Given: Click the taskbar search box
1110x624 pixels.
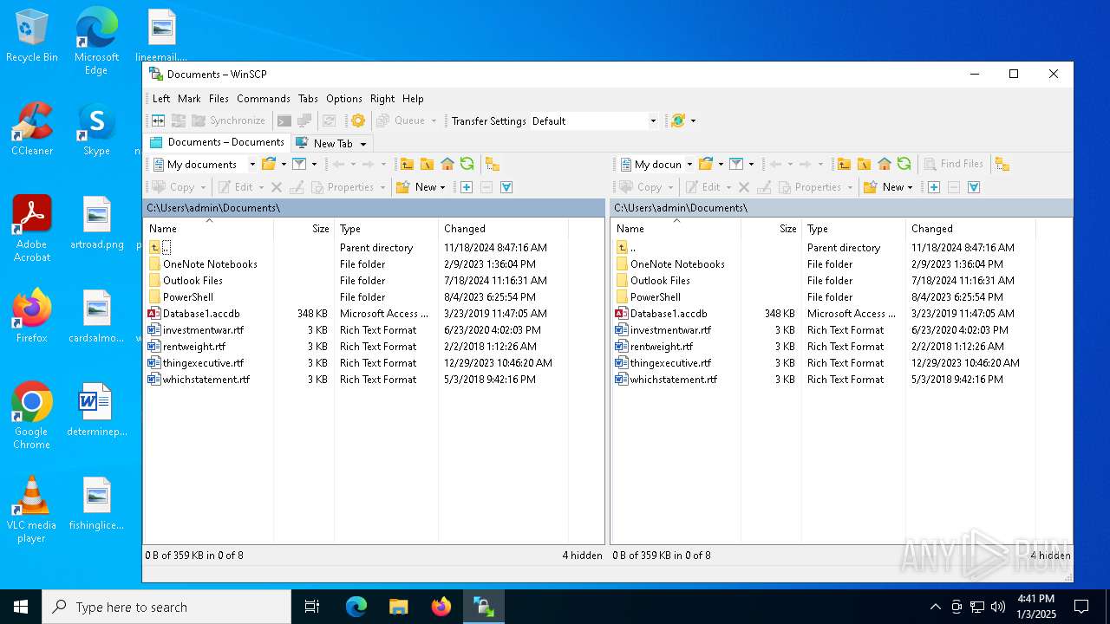Looking at the screenshot, I should pyautogui.click(x=166, y=607).
